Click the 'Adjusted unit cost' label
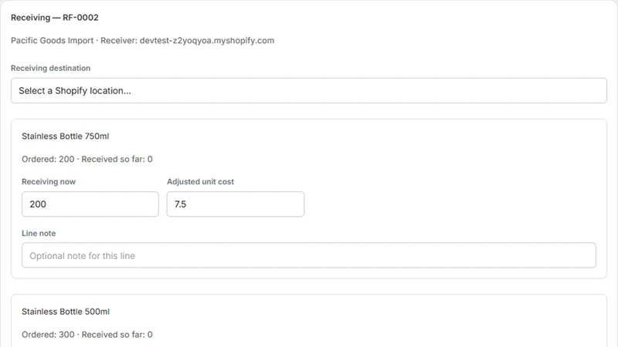 (200, 182)
